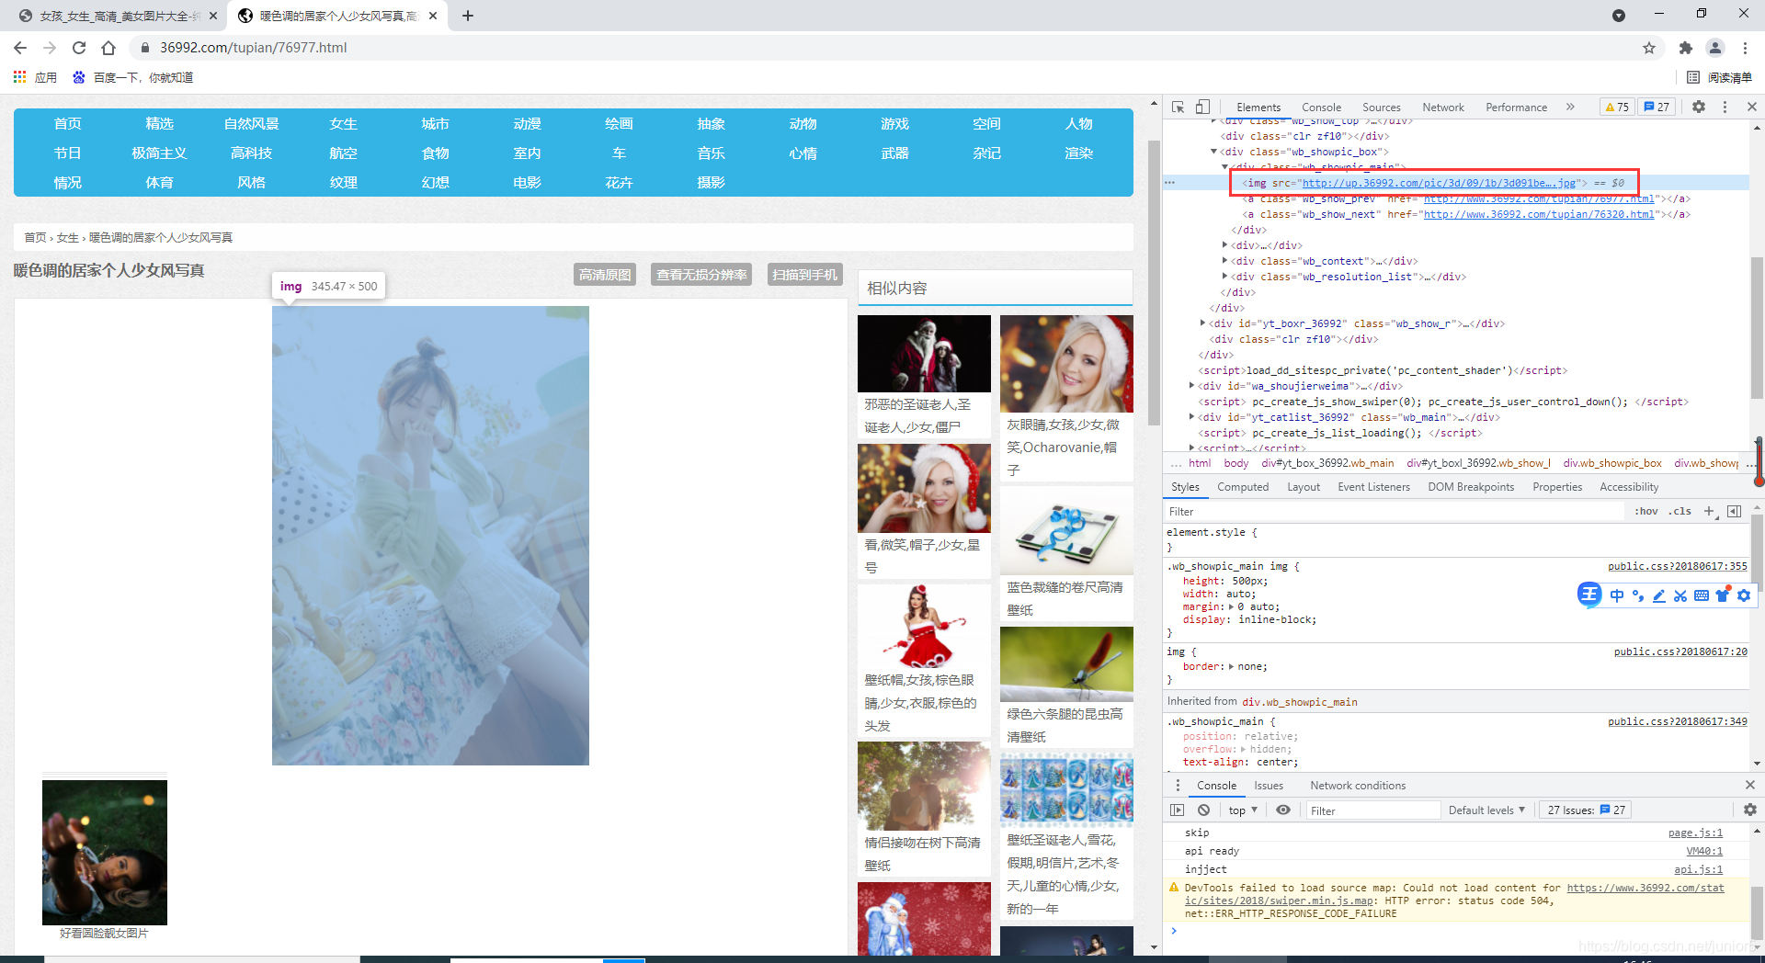Go to the browser home page
The height and width of the screenshot is (963, 1765).
108,48
